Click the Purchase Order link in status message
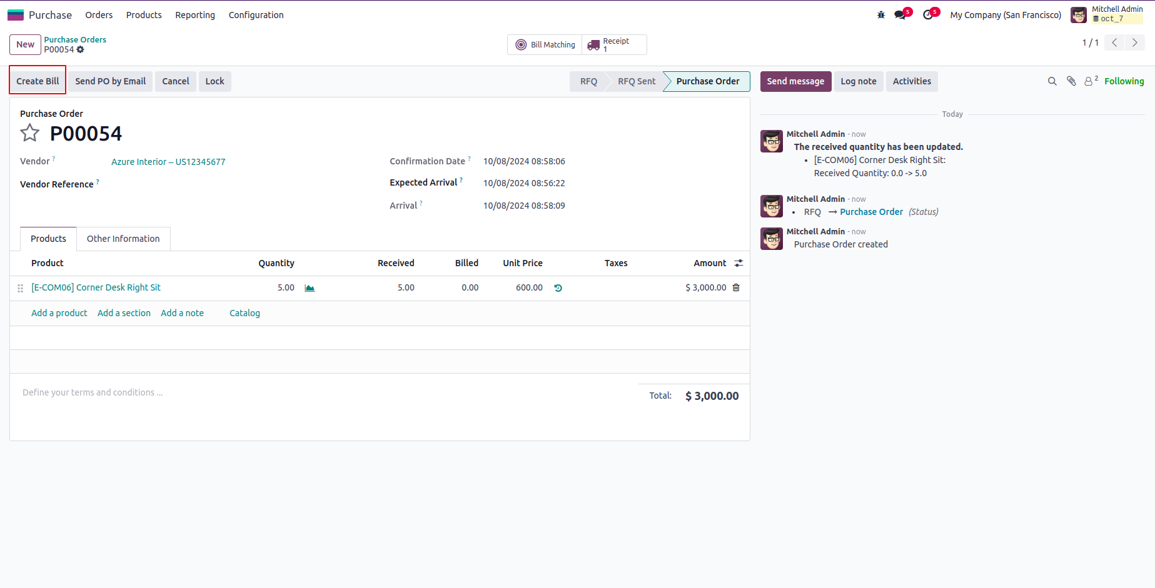 871,212
